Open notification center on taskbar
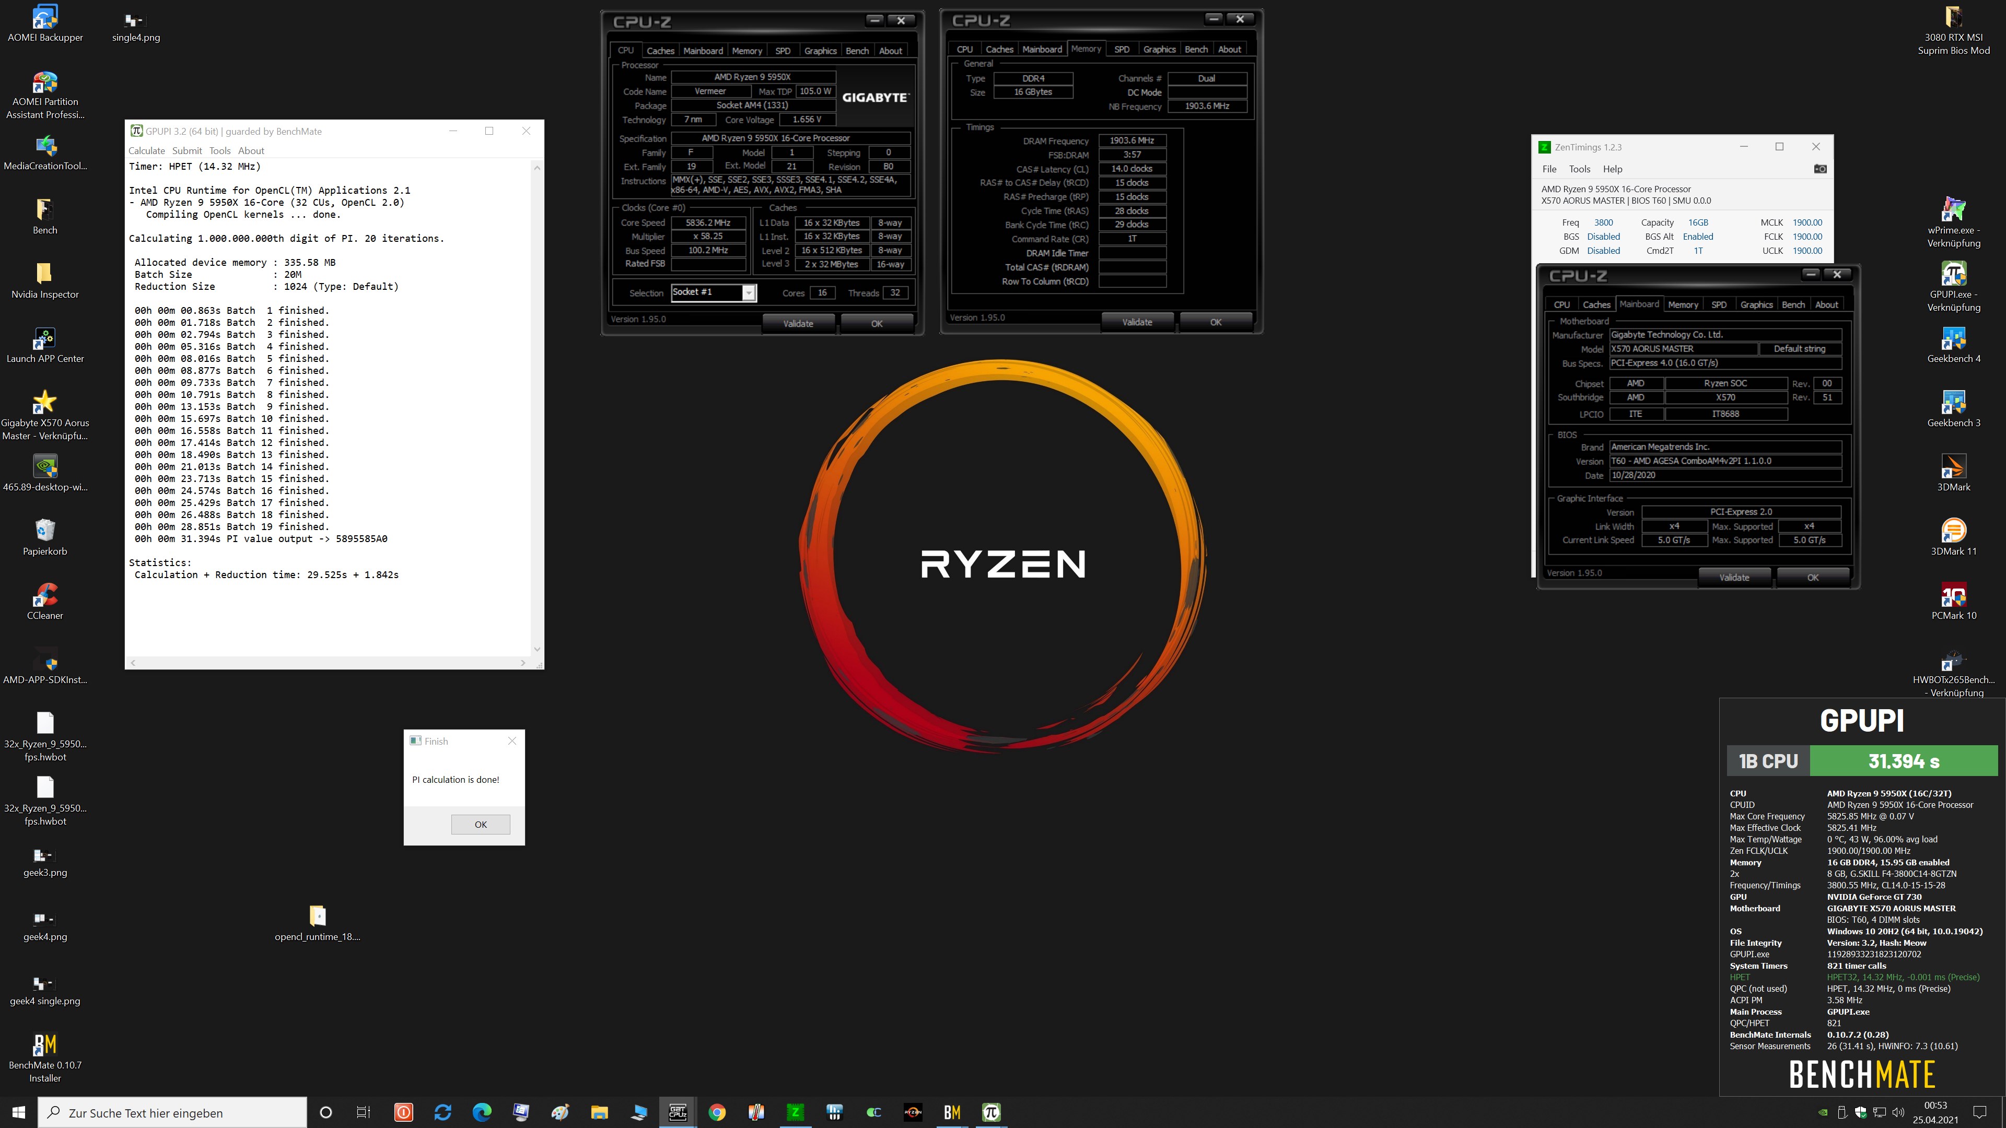Image resolution: width=2006 pixels, height=1128 pixels. (x=1980, y=1112)
